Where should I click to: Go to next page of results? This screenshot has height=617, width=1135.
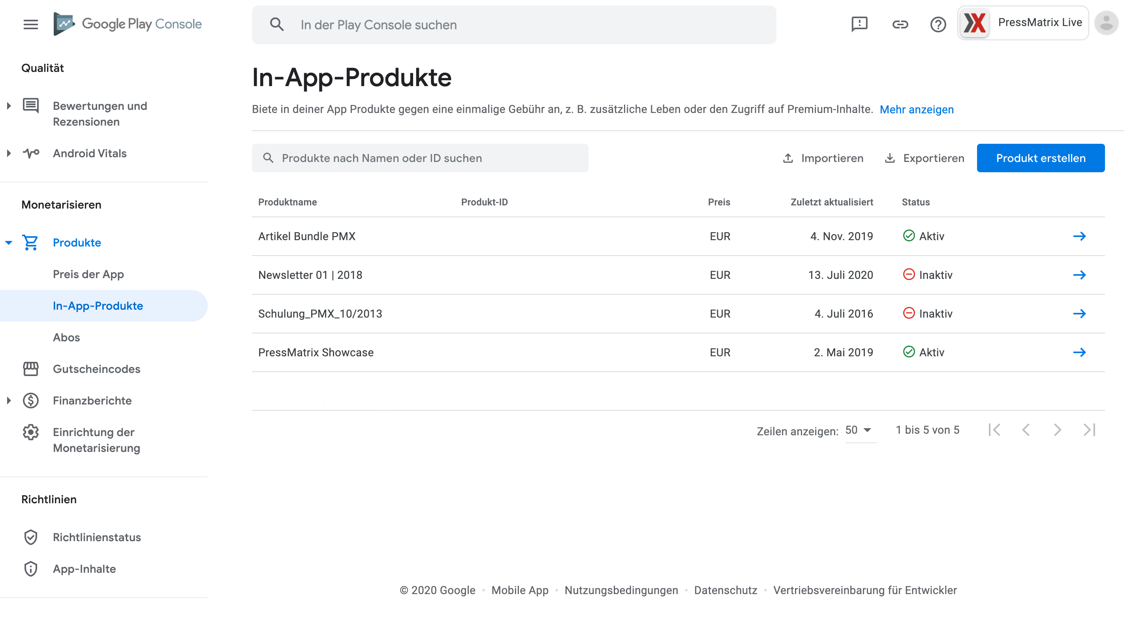[x=1058, y=430]
